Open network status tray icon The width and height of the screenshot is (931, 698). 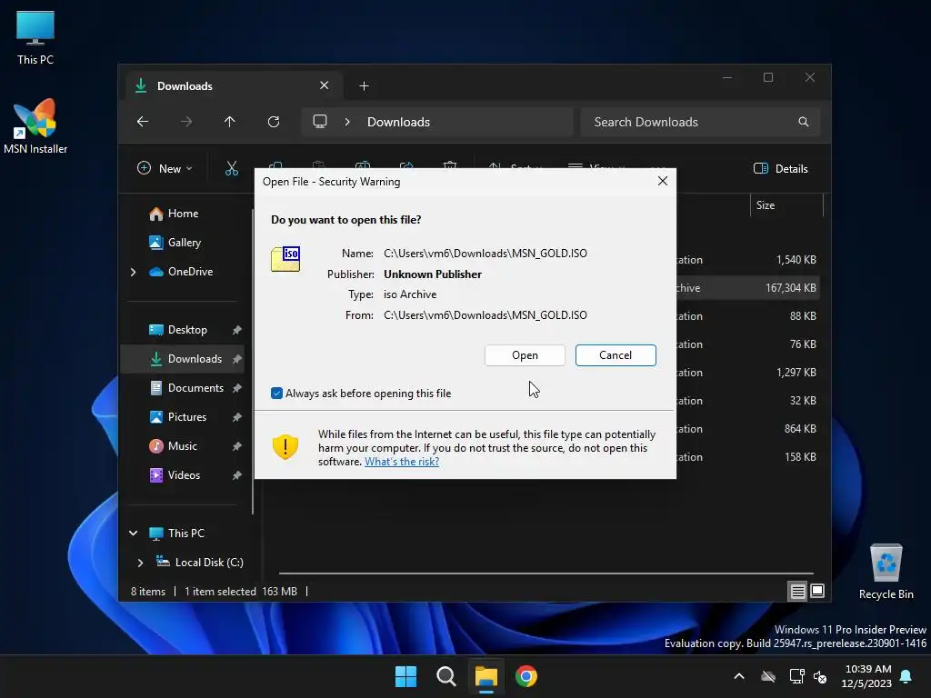tap(796, 676)
